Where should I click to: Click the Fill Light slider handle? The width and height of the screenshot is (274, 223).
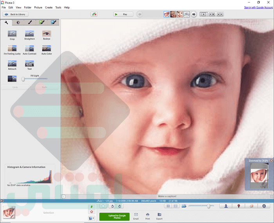(23, 79)
